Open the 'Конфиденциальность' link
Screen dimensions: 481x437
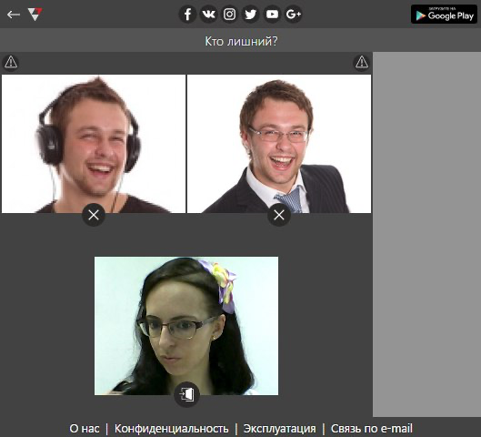[172, 429]
